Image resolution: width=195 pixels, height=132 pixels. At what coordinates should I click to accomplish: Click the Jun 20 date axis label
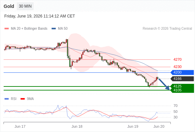coord(159,126)
